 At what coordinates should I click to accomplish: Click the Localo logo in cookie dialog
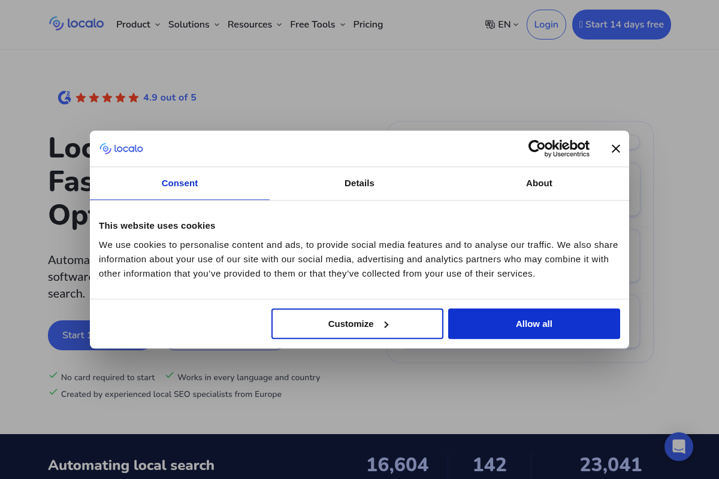tap(122, 148)
